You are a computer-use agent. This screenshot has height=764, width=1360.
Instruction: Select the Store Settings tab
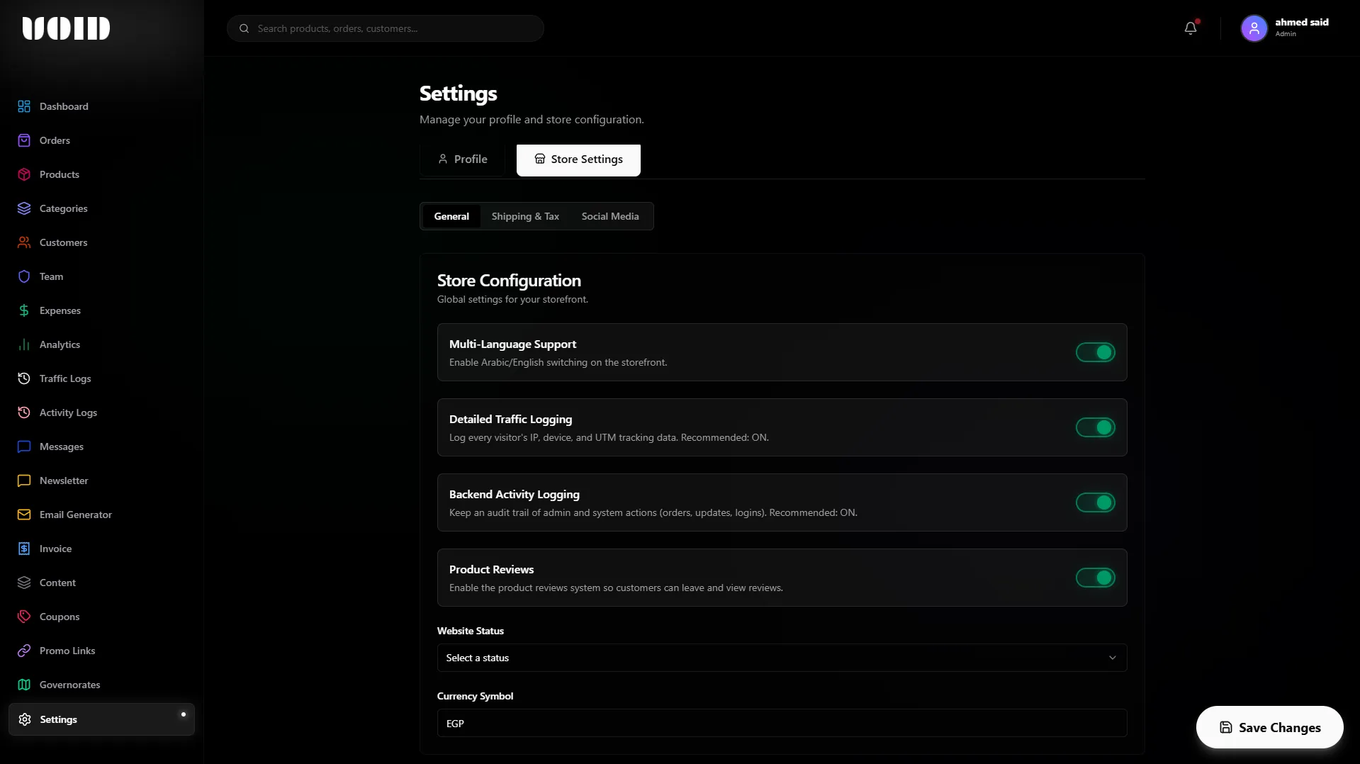578,159
